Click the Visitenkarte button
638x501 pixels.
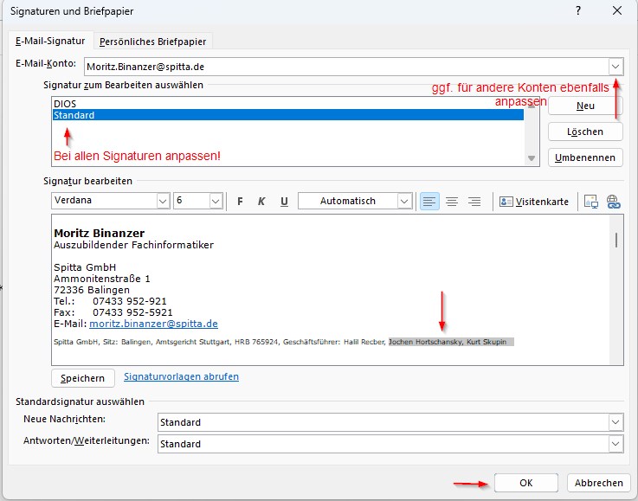535,201
